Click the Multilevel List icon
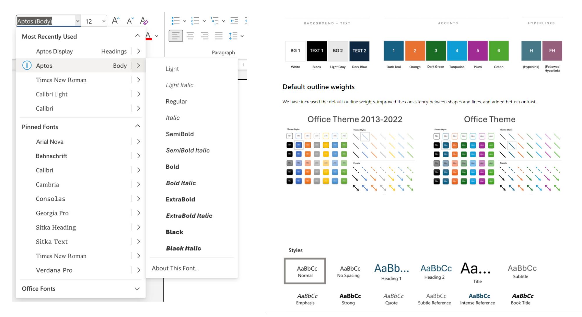Screen dimensions: 582x317 coord(214,21)
